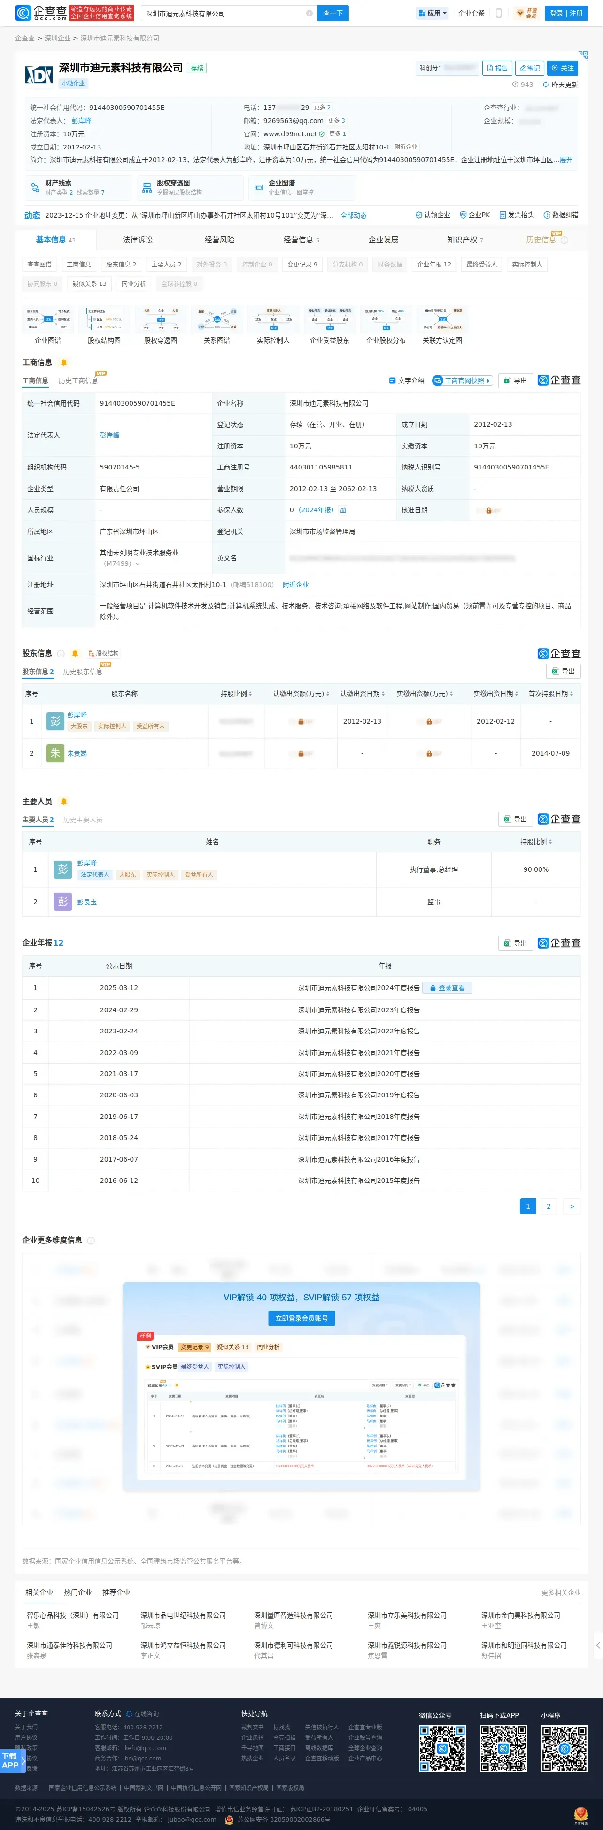This screenshot has width=603, height=1830.
Task: Click the 报告 button
Action: (497, 68)
